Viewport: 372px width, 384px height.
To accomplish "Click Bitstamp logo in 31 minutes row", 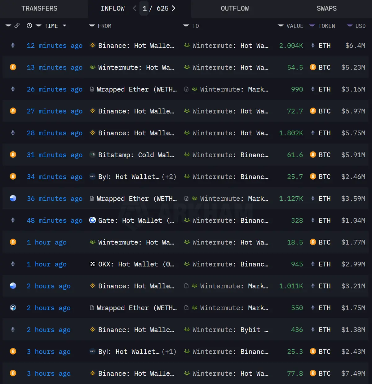I will 92,154.
